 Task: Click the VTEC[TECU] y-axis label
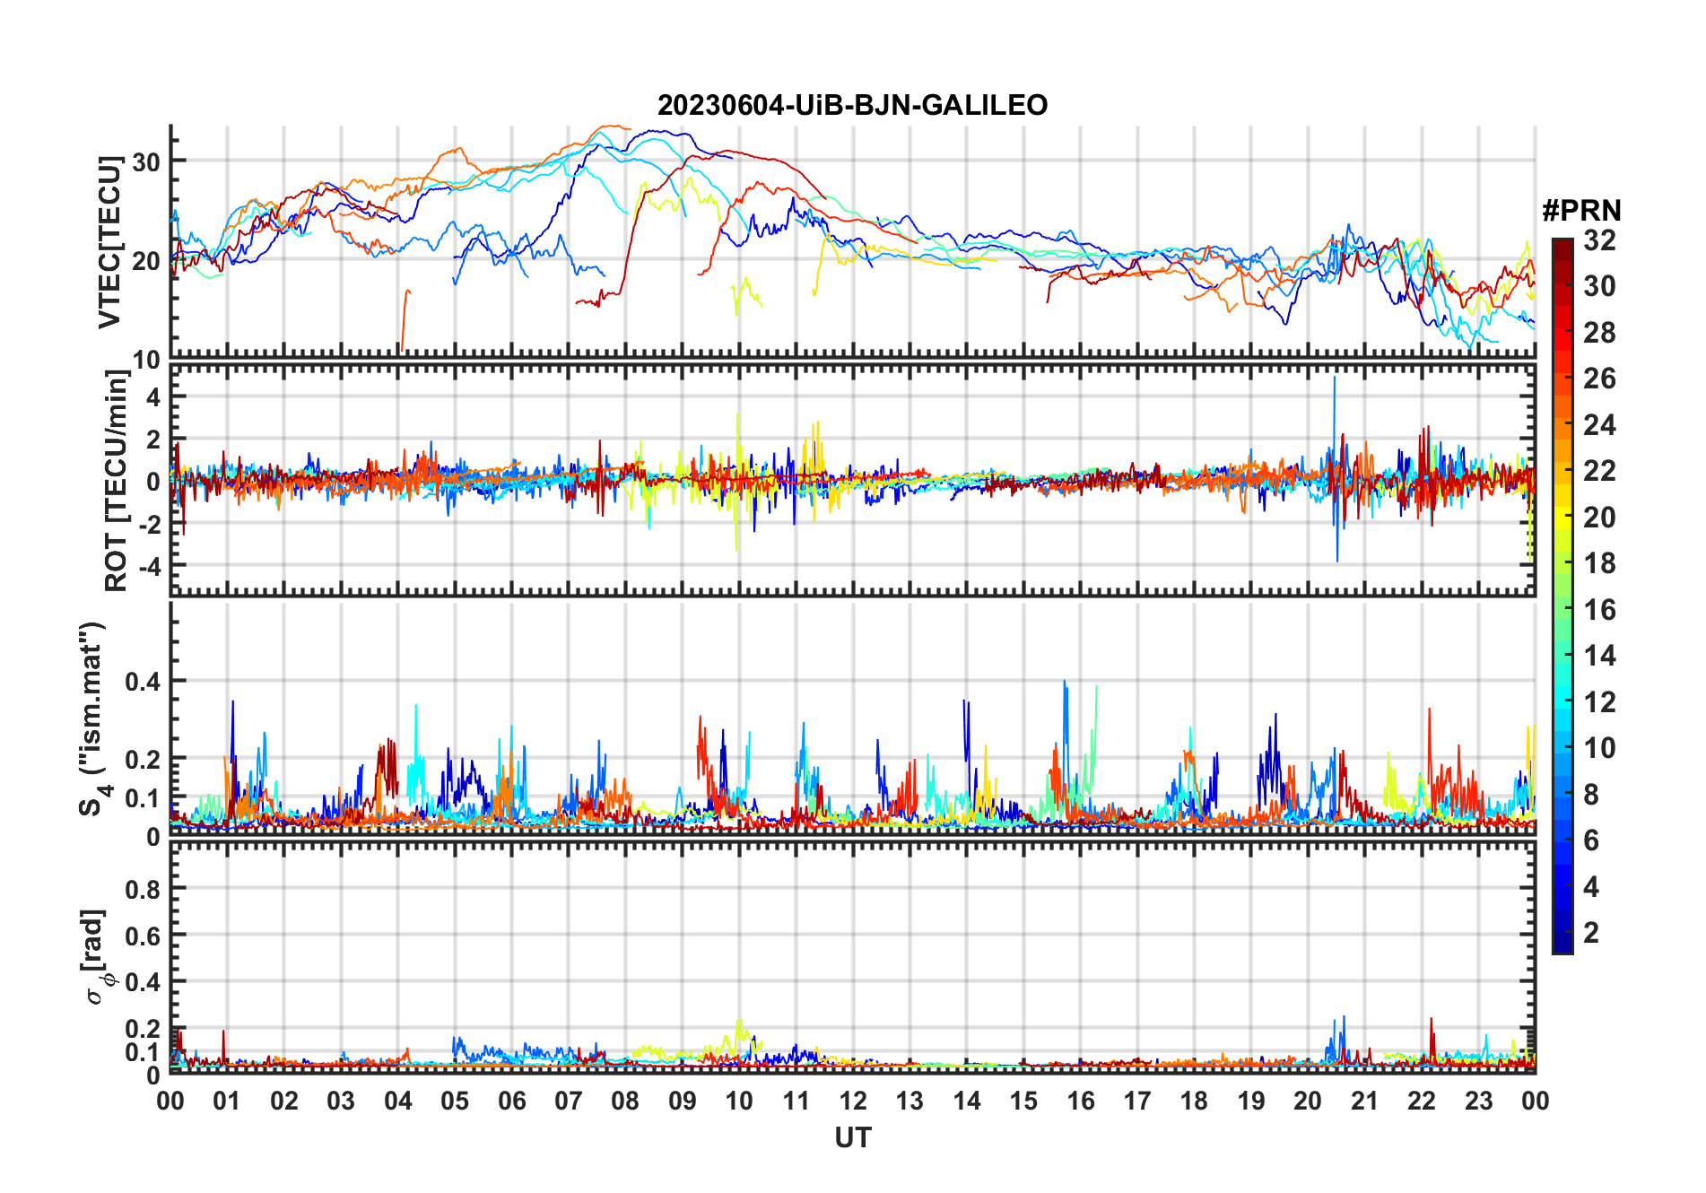pyautogui.click(x=110, y=242)
